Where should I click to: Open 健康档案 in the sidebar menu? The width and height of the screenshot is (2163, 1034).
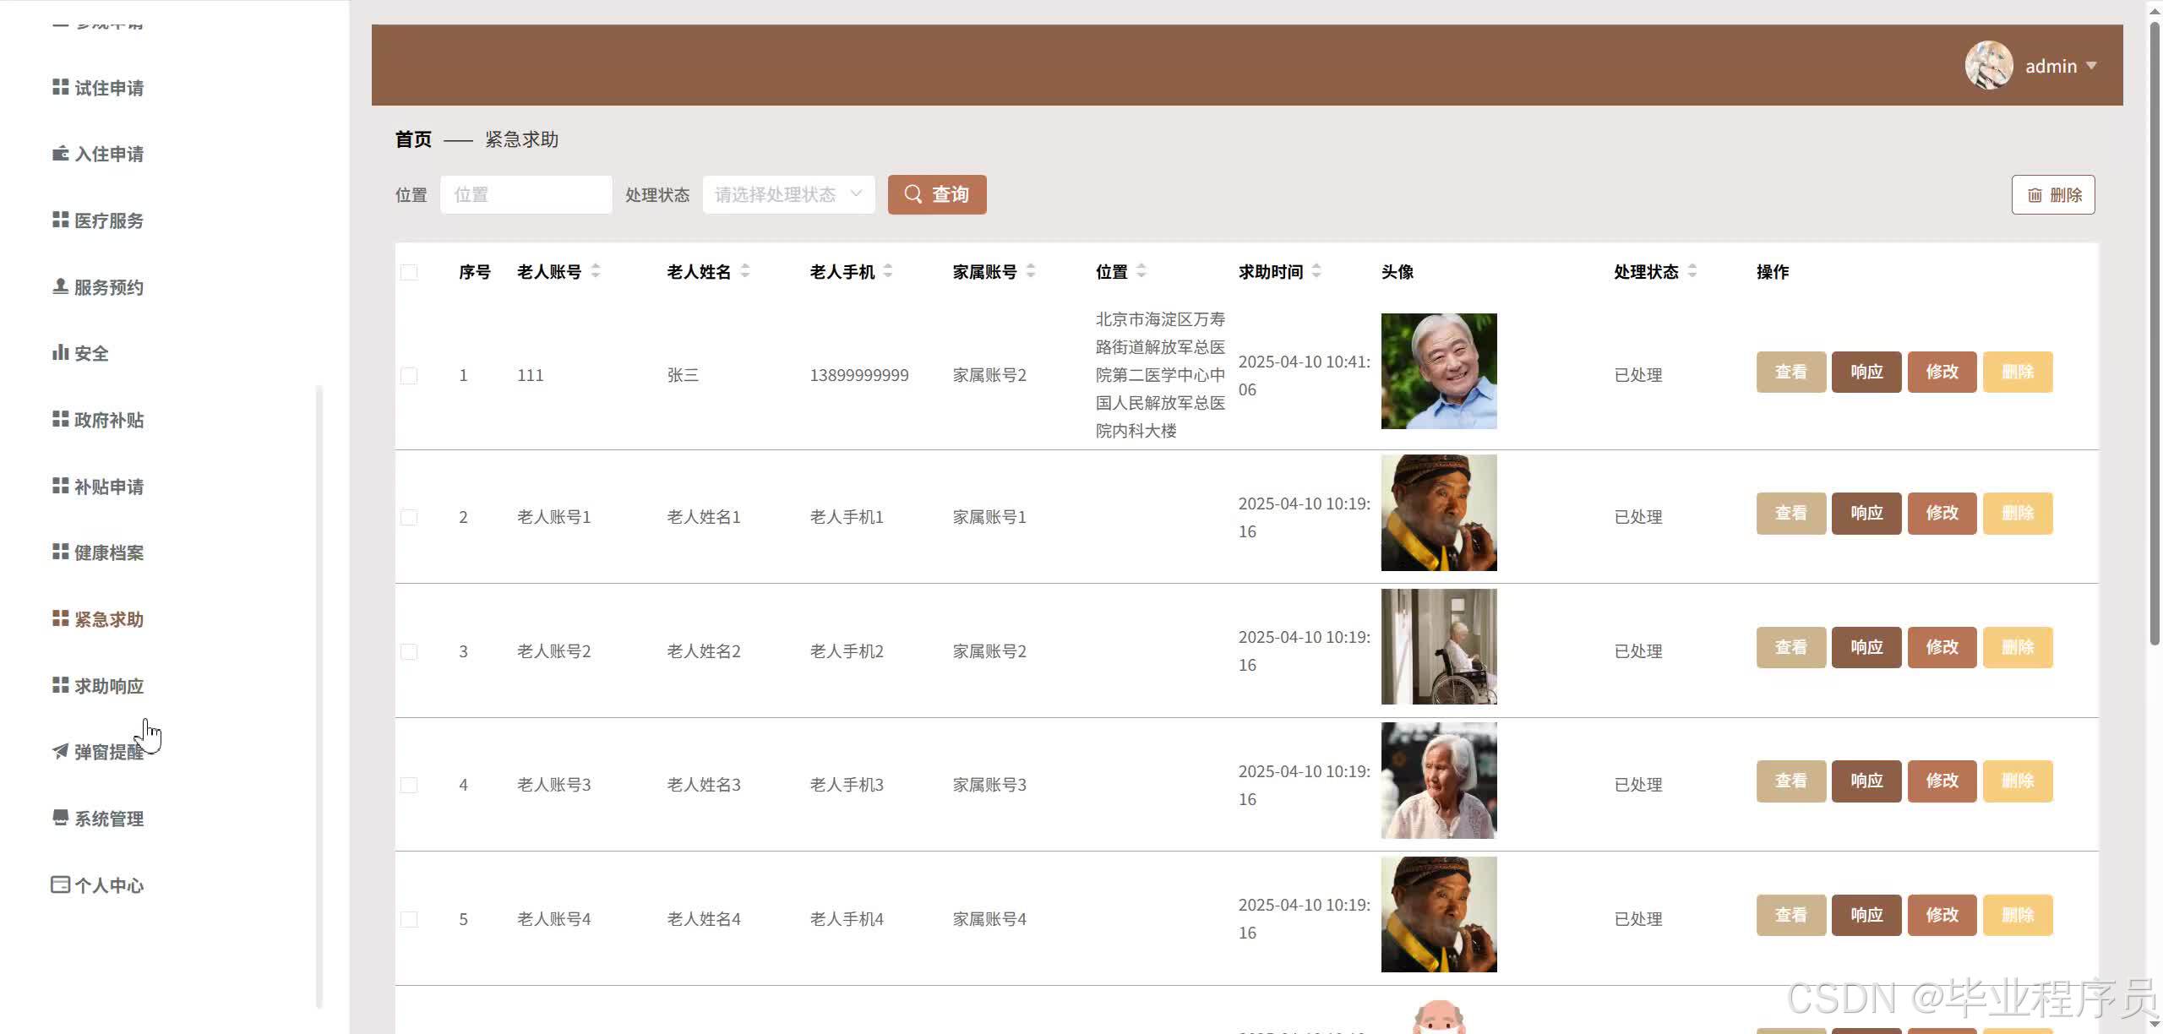[x=108, y=552]
